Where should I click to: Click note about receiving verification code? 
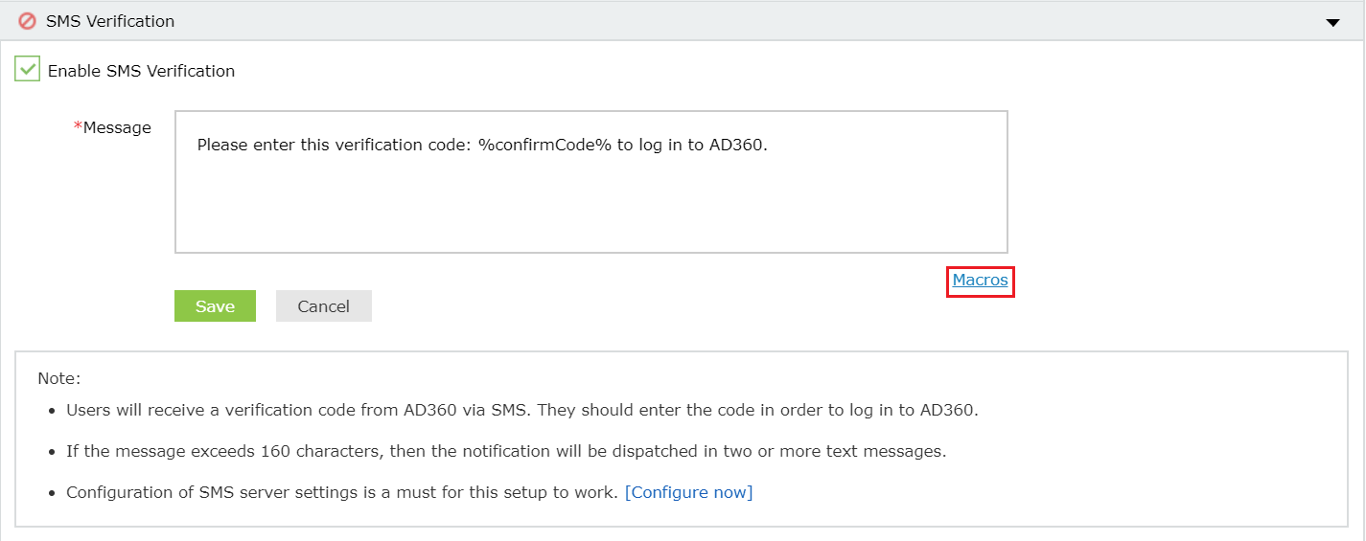click(x=521, y=410)
